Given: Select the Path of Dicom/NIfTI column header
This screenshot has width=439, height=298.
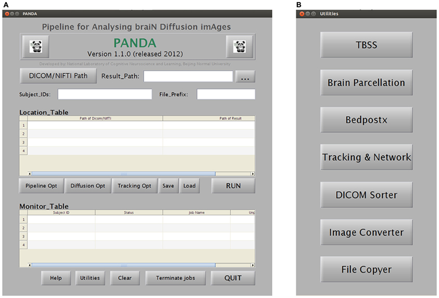Looking at the screenshot, I should tap(95, 119).
